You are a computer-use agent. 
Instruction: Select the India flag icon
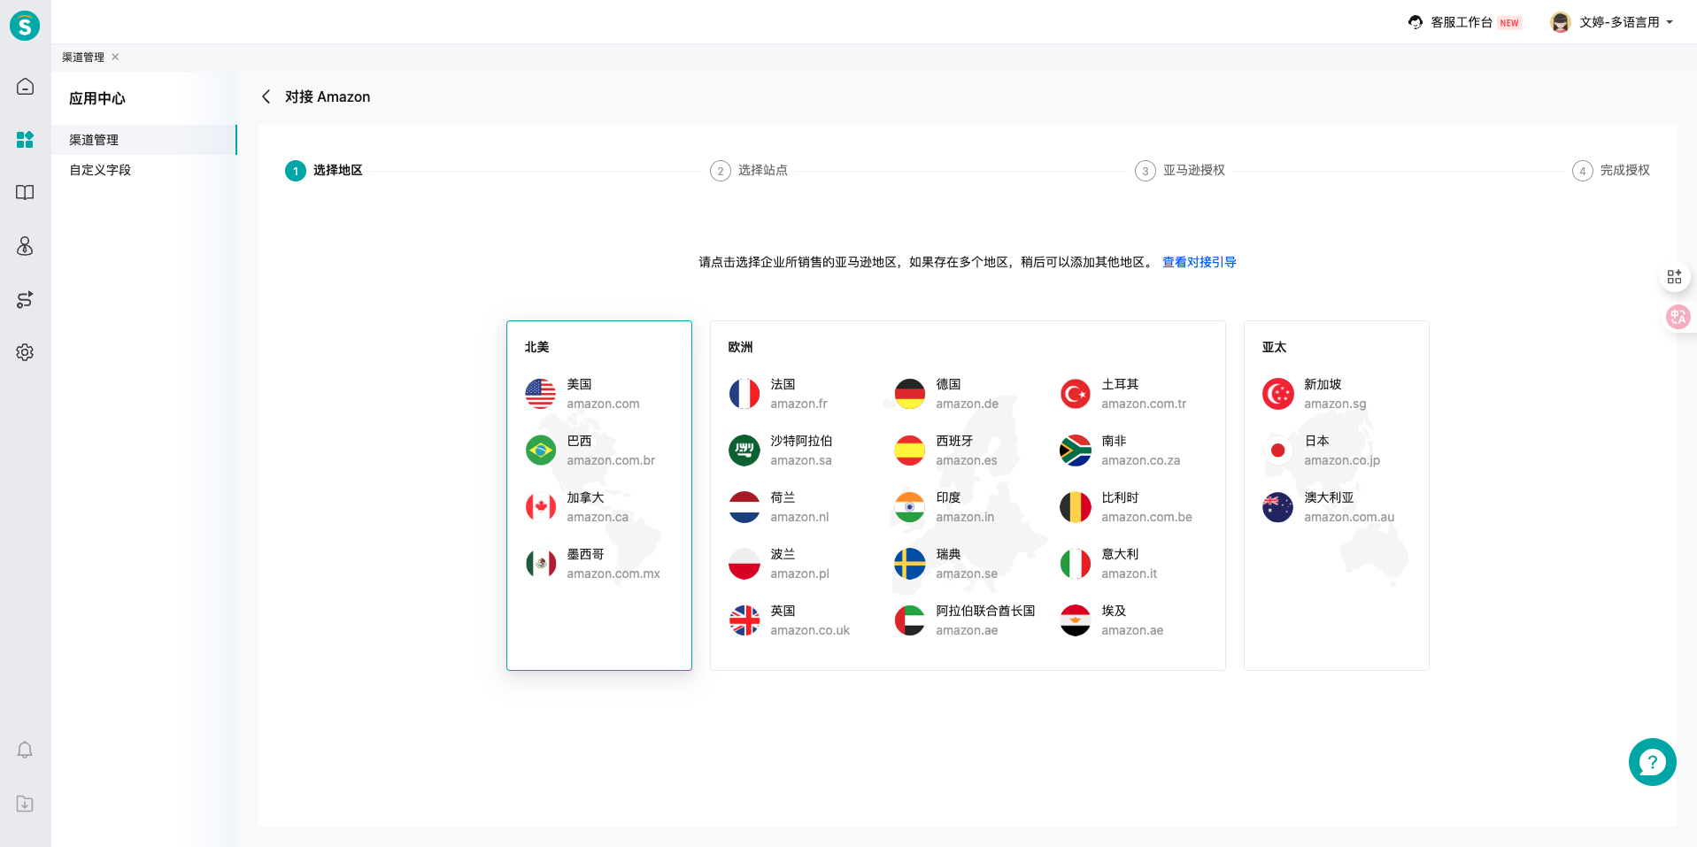click(909, 507)
